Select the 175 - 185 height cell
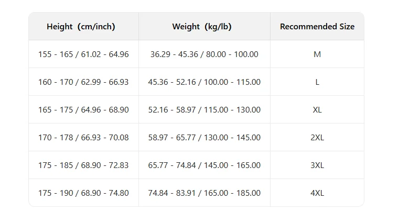Viewport: 399px width, 212px height. [x=83, y=165]
